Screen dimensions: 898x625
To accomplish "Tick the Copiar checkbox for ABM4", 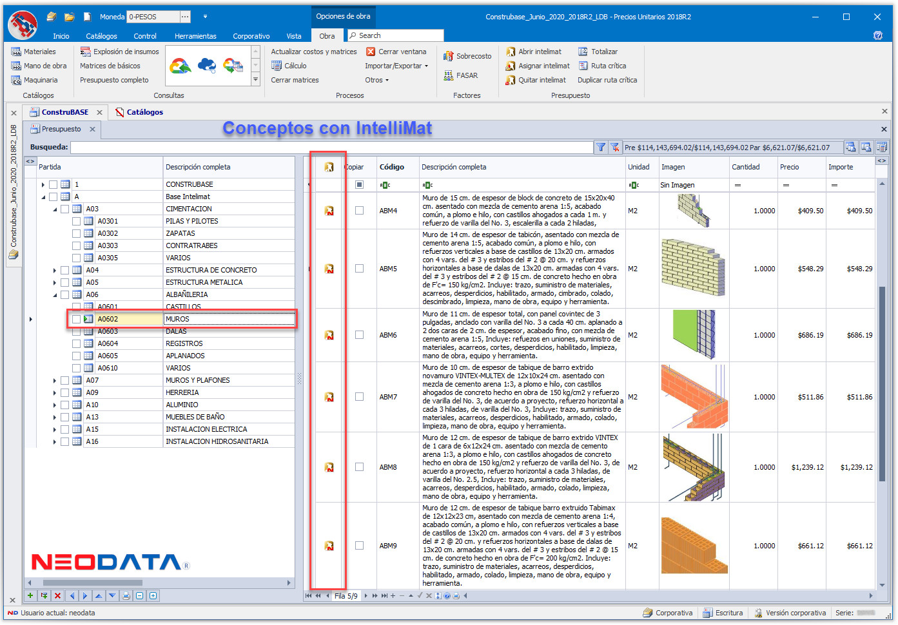I will click(x=359, y=211).
